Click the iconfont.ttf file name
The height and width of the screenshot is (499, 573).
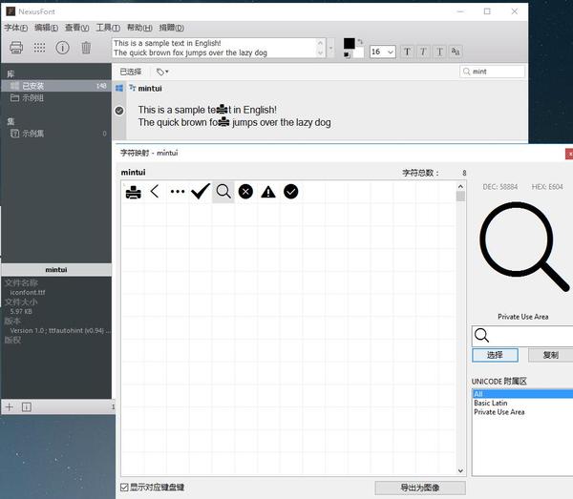pos(28,292)
